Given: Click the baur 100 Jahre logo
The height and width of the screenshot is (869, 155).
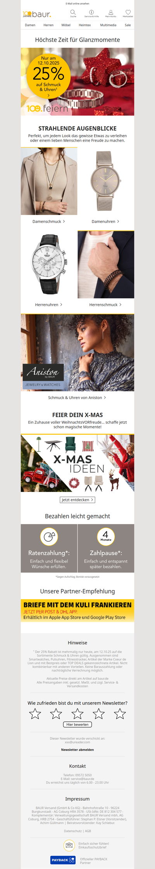Looking at the screenshot, I should [x=37, y=14].
